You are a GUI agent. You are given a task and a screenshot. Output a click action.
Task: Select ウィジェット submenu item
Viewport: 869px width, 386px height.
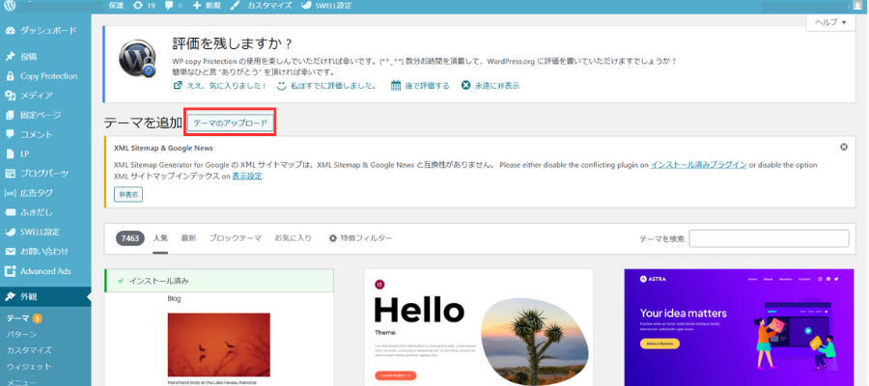point(29,366)
